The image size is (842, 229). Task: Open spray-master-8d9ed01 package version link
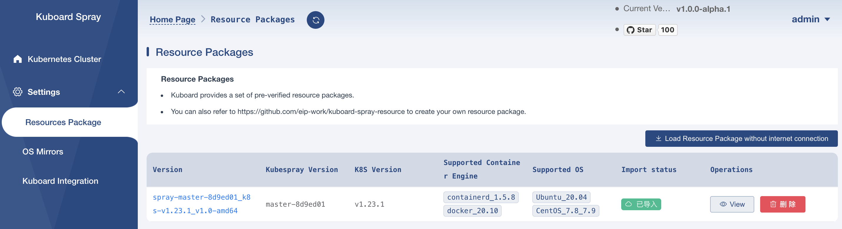[x=201, y=204]
